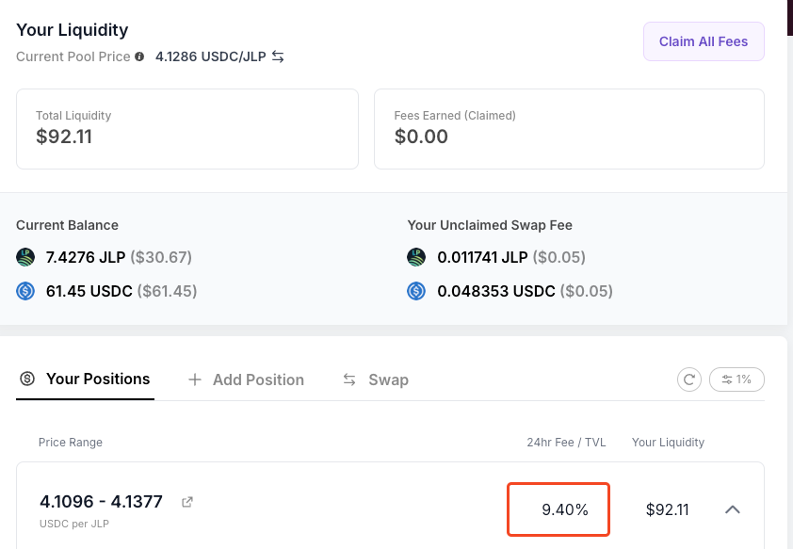Open the 1% slippage settings

(x=736, y=379)
